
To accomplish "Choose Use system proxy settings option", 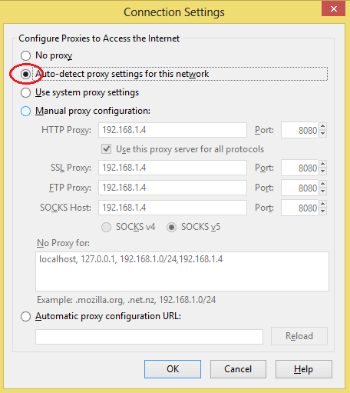I will (25, 92).
